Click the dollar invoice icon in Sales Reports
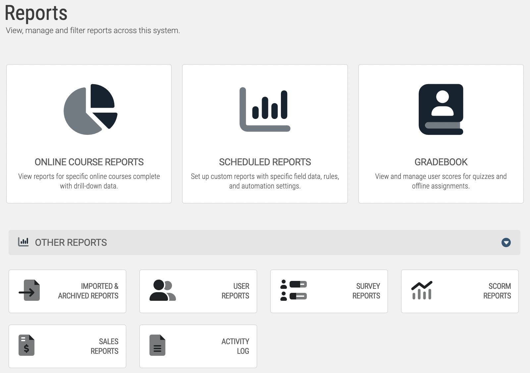This screenshot has height=373, width=530. 26,345
